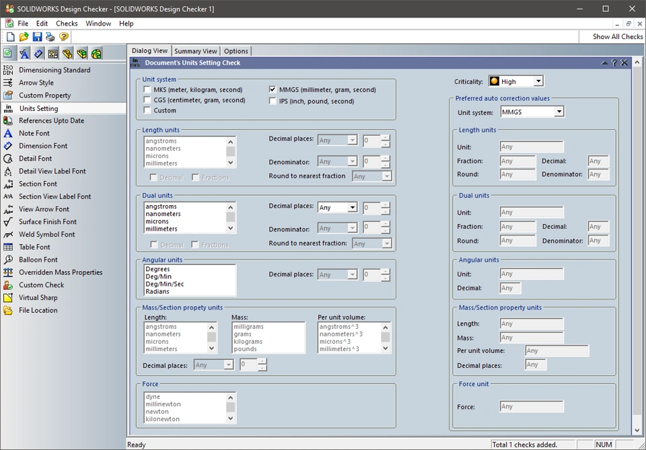Click the preferred Force unit input field
Image resolution: width=646 pixels, height=450 pixels.
[x=532, y=407]
